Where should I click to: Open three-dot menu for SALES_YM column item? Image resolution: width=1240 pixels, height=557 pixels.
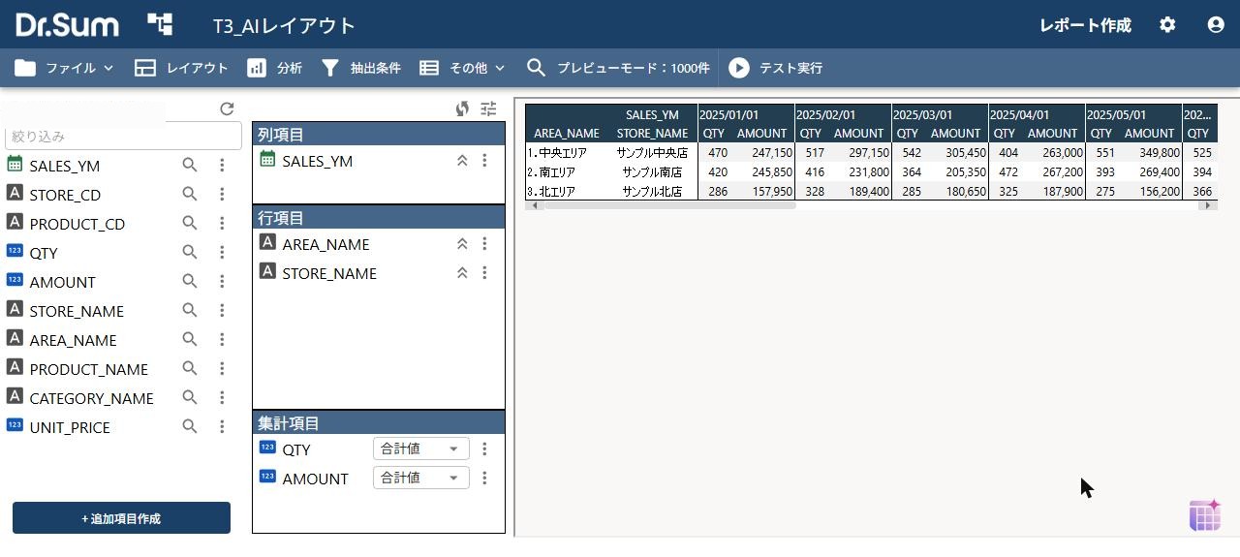[x=484, y=161]
